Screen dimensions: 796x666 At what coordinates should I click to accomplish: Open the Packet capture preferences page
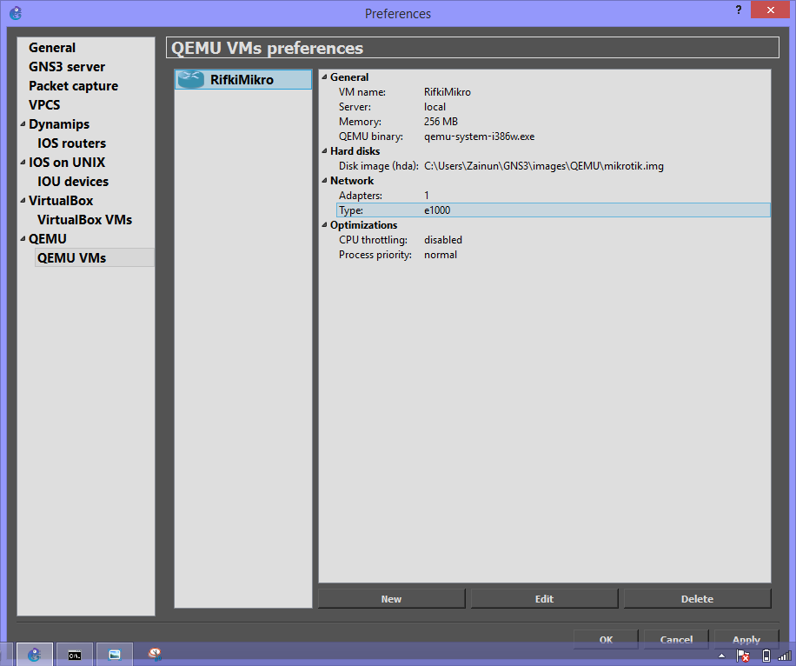point(74,86)
